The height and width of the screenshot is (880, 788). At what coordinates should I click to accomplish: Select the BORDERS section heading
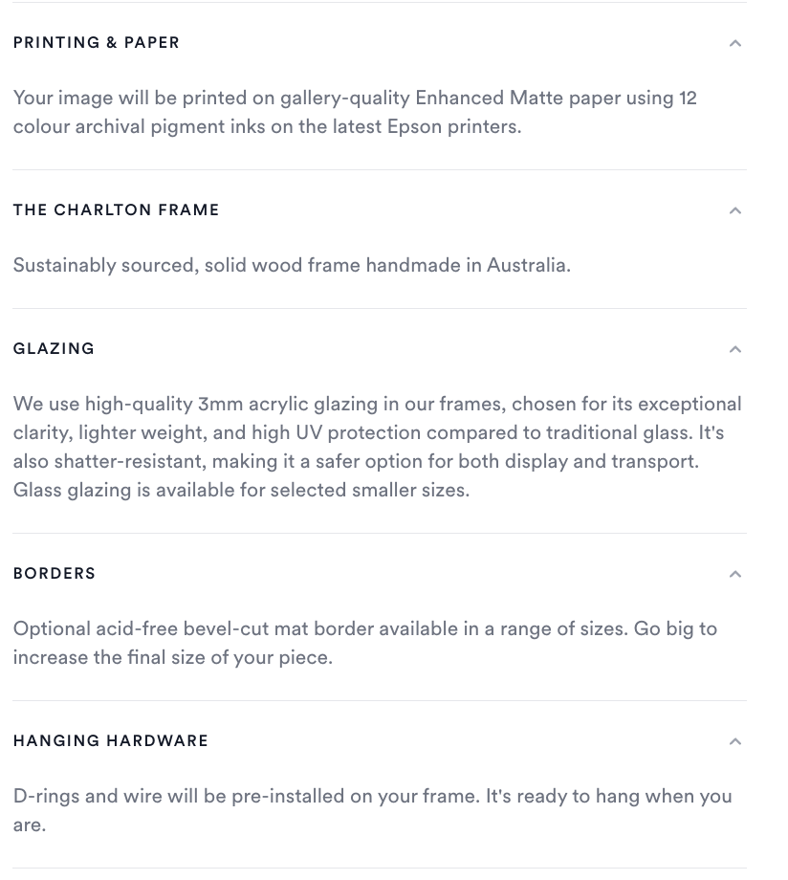tap(55, 573)
